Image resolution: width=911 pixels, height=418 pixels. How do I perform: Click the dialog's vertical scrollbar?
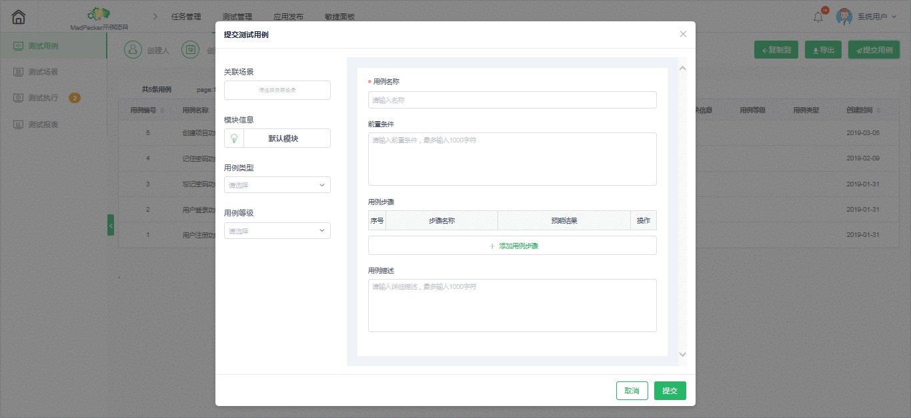(682, 200)
